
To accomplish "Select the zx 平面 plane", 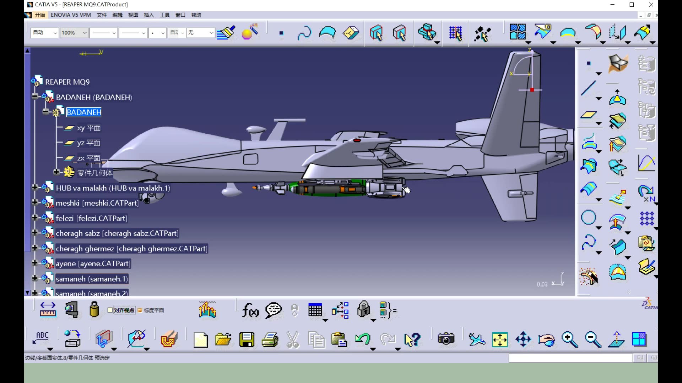I will 89,158.
